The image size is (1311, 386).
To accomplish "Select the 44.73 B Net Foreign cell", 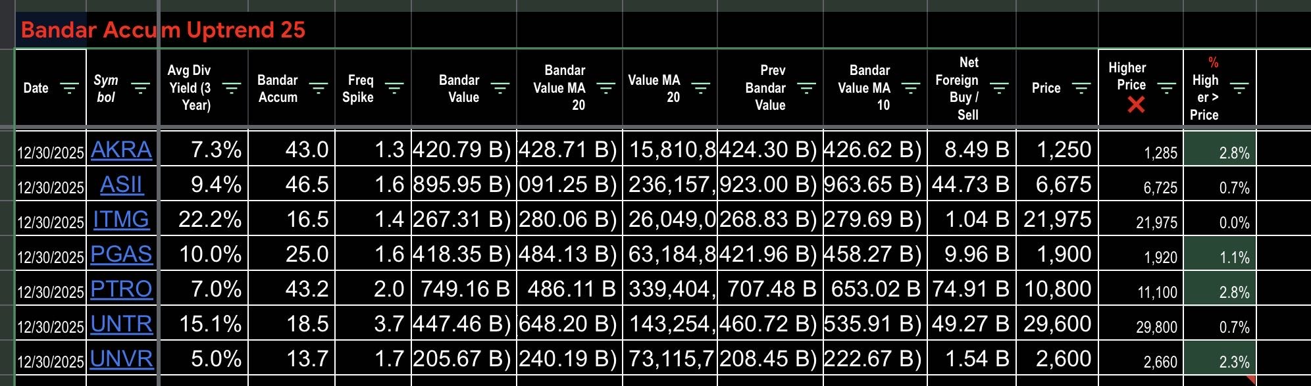I will click(x=971, y=184).
